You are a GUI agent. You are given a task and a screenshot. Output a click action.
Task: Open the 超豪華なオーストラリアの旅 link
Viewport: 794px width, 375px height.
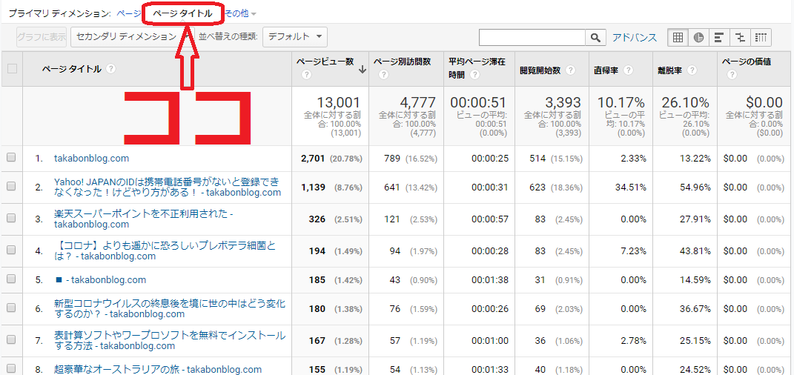(x=158, y=369)
